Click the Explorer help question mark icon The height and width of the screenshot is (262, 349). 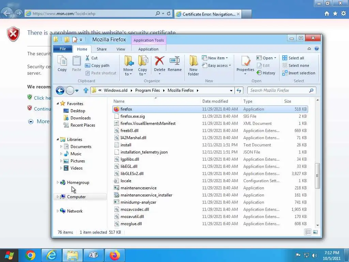click(317, 49)
